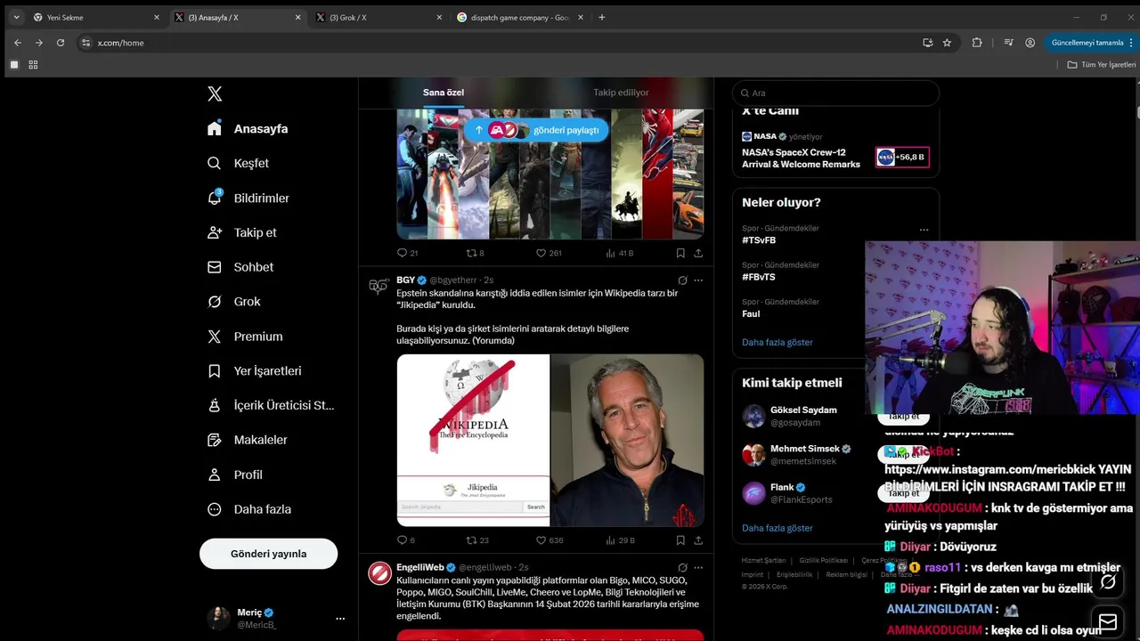
Task: Open tab search dropdown arrow
Action: [x=16, y=17]
